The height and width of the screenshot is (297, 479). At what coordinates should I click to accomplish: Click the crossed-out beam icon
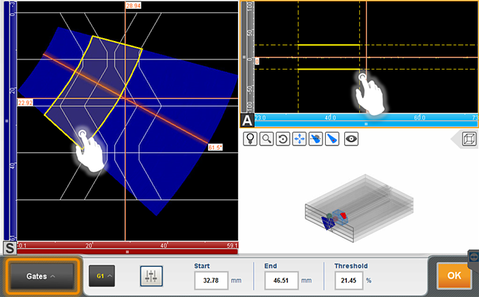click(315, 139)
